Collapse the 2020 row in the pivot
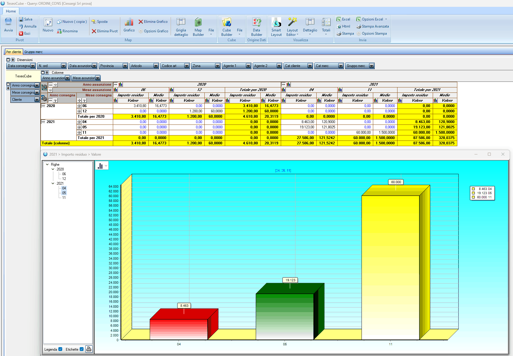Image resolution: width=513 pixels, height=356 pixels. click(x=43, y=106)
